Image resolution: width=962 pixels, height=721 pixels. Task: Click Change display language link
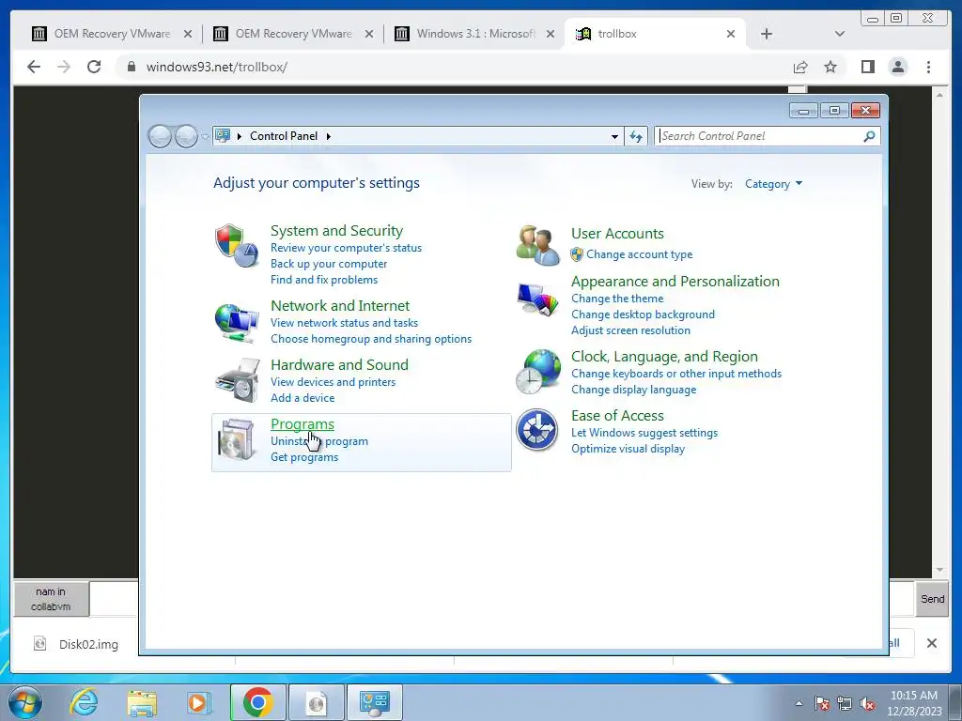pyautogui.click(x=634, y=390)
